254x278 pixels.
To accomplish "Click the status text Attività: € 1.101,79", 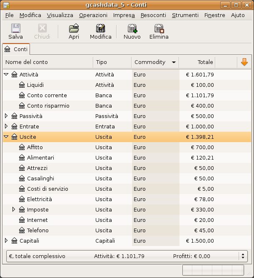I will click(119, 256).
